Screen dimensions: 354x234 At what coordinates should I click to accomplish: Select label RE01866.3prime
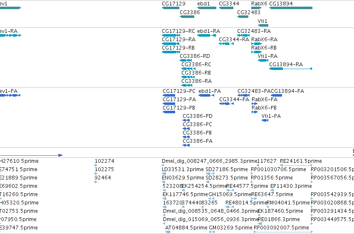(x=279, y=219)
